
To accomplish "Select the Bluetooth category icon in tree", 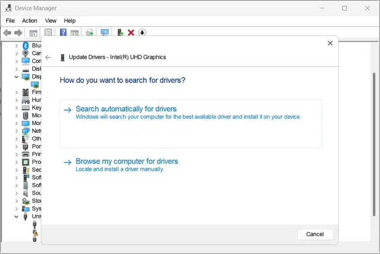I will click(26, 45).
